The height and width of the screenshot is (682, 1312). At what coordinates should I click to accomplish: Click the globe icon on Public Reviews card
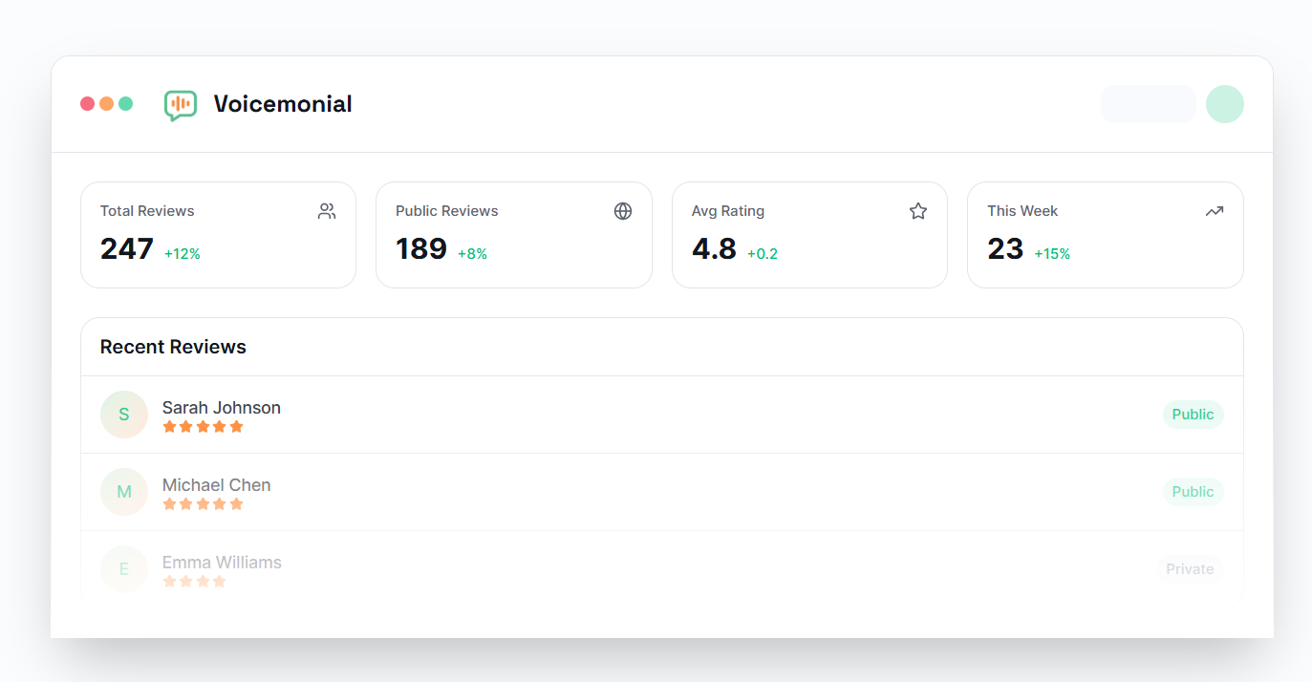coord(622,210)
